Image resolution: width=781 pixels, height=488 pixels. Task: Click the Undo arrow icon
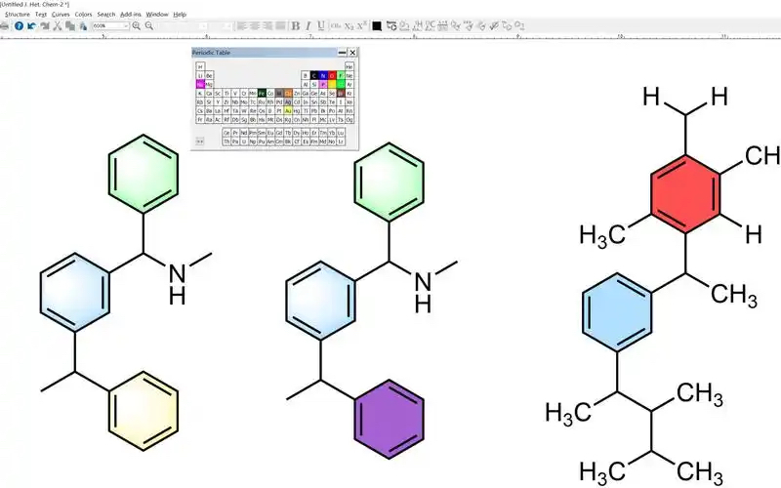point(32,25)
